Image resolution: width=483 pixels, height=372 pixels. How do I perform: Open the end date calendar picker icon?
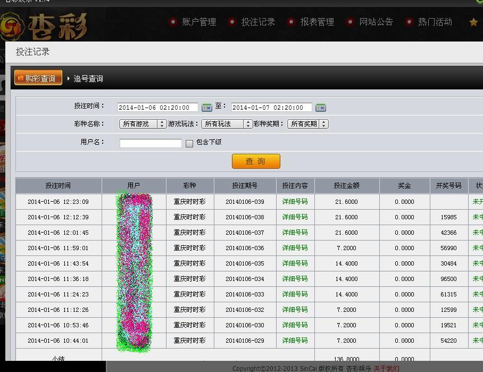(321, 107)
